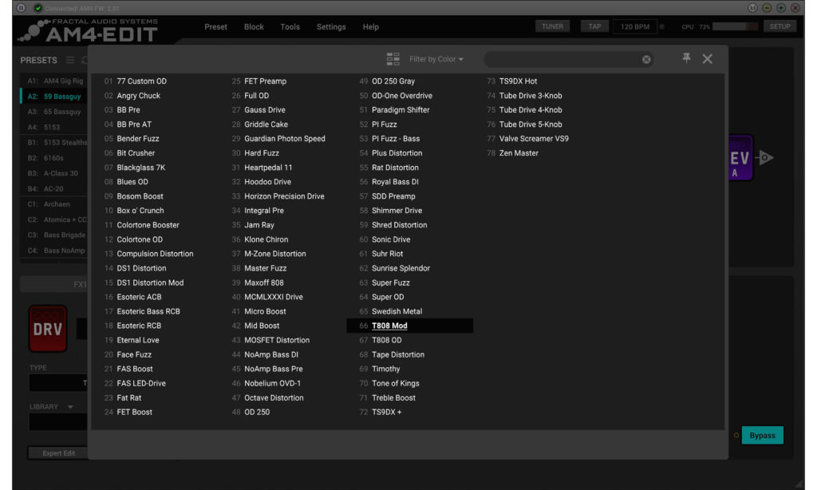Select preset C3: Bass Brigade
This screenshot has width=817, height=490.
[x=55, y=235]
